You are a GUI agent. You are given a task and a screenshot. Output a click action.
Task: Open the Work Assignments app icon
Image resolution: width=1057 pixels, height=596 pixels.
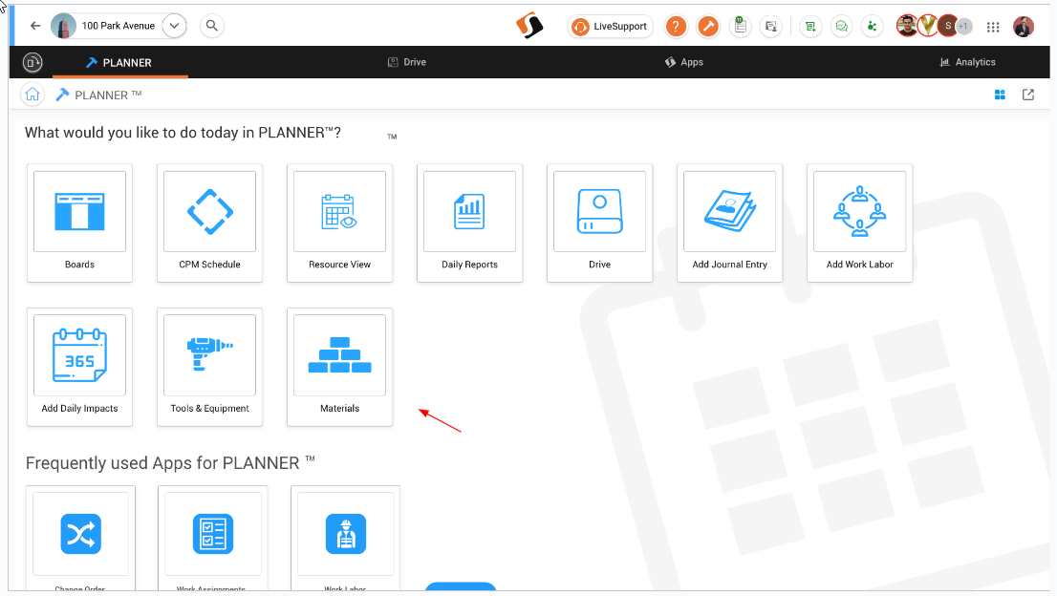point(213,534)
